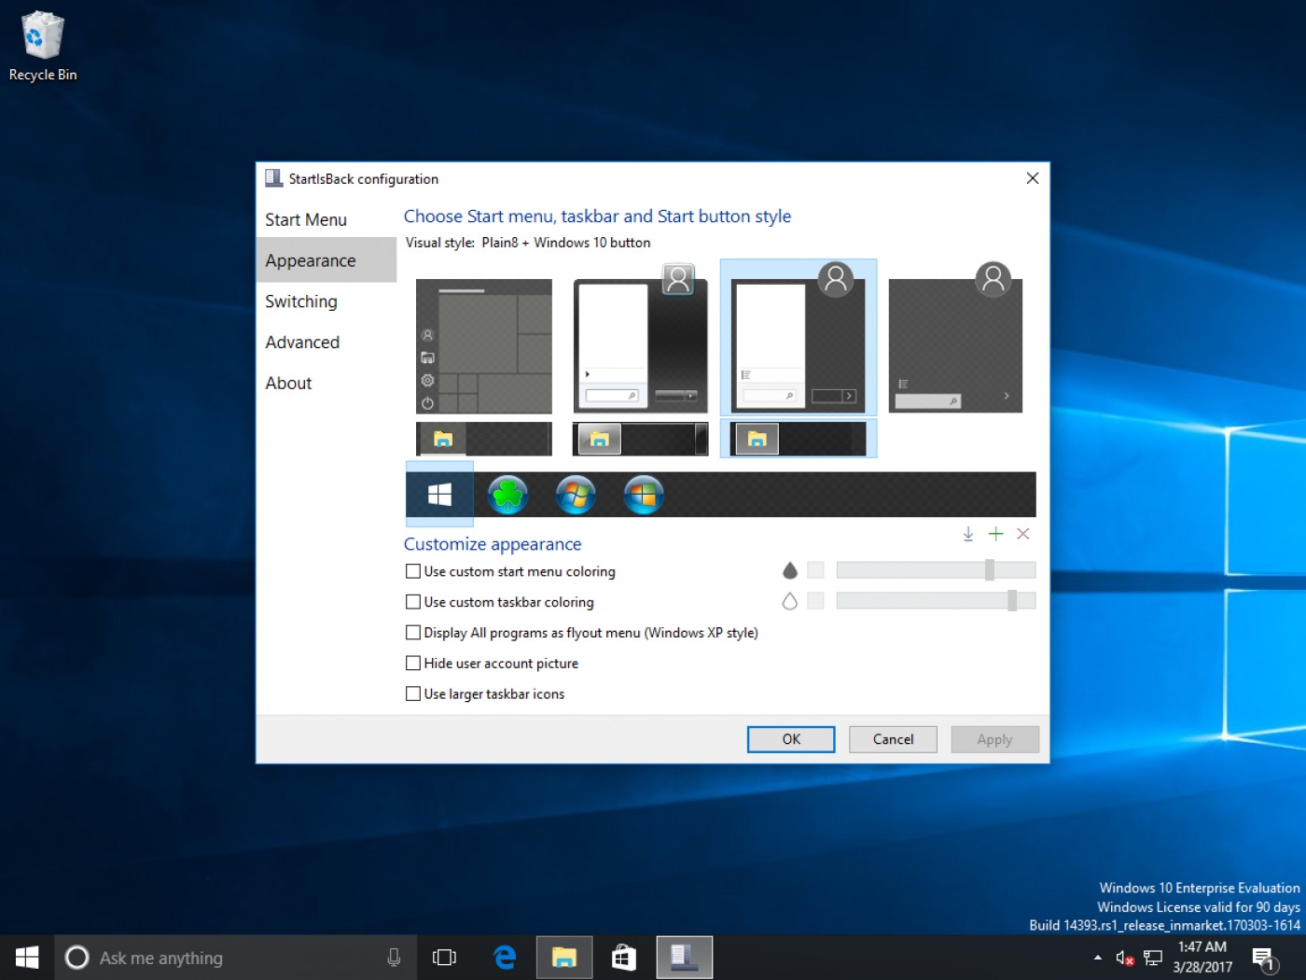
Task: Select the Windows 10 tiled start menu style
Action: click(483, 345)
